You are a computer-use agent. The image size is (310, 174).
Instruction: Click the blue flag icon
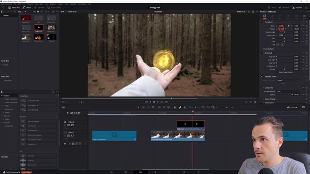[190, 107]
